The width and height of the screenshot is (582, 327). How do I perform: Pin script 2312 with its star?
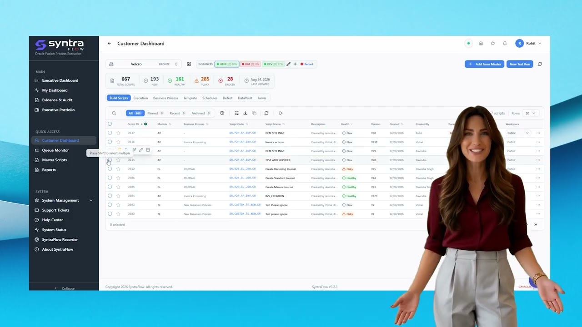pos(118,169)
